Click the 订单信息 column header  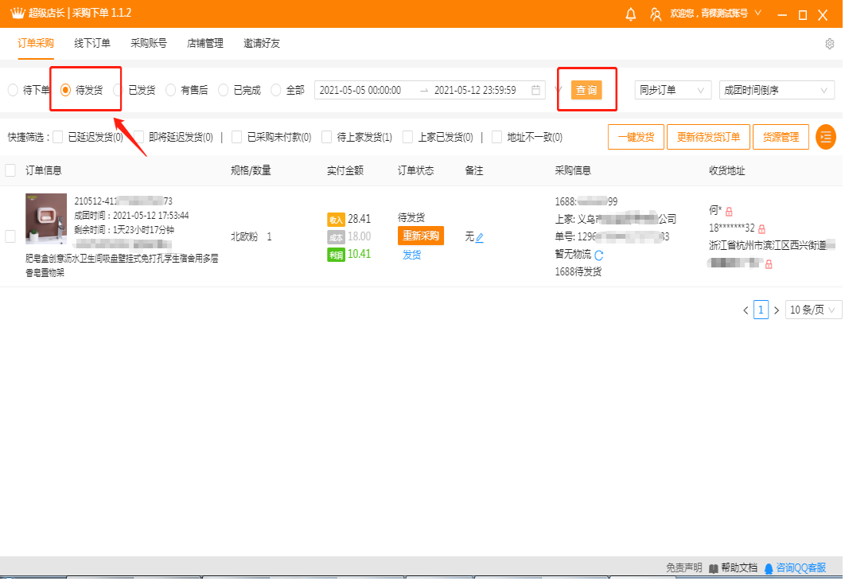point(44,170)
